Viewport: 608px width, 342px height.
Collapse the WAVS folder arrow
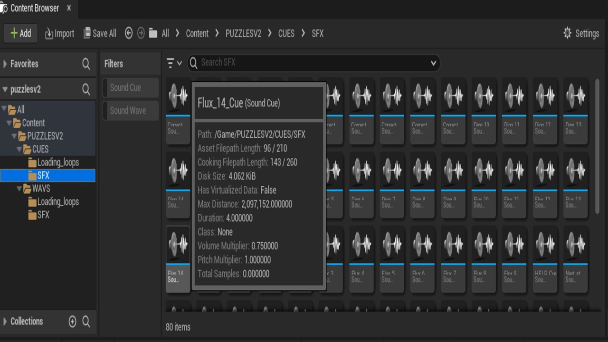click(x=19, y=189)
